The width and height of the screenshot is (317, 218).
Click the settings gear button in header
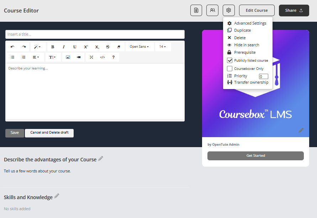pos(229,10)
